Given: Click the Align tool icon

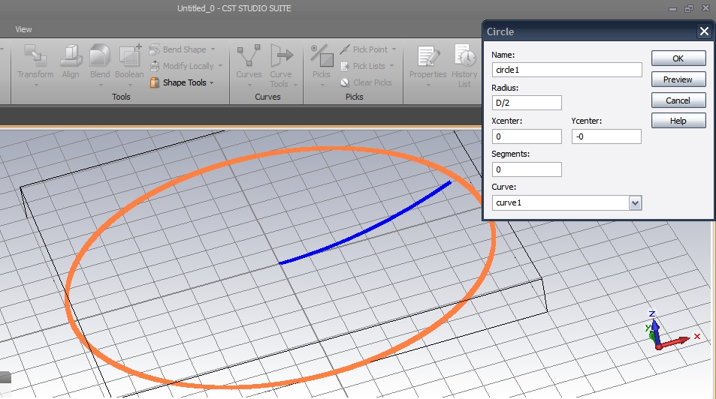Looking at the screenshot, I should 71,57.
